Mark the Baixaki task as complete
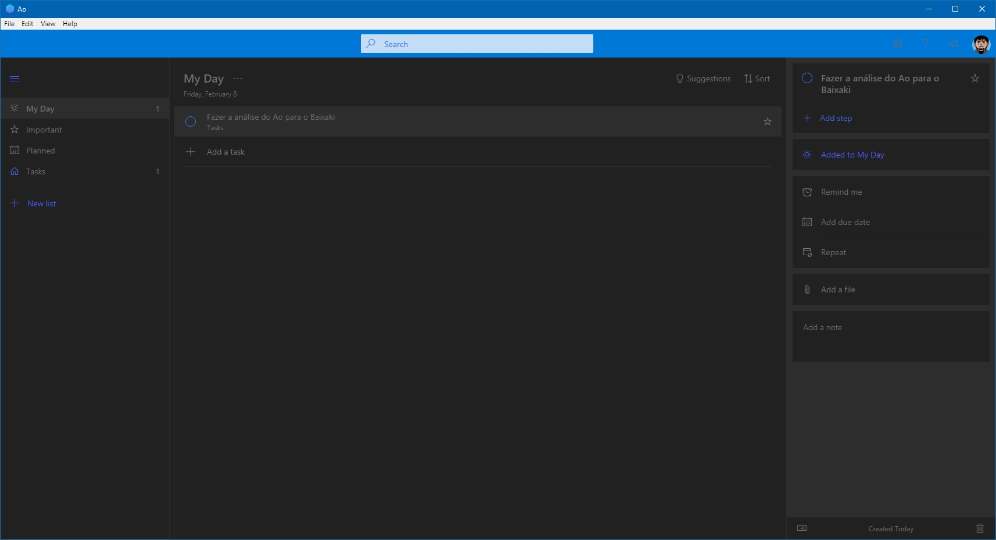The image size is (996, 540). pyautogui.click(x=190, y=121)
